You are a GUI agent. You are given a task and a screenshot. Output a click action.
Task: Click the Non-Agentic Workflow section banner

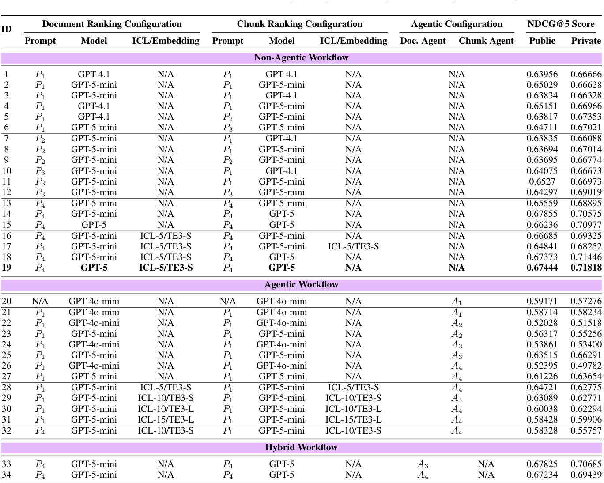pos(301,58)
